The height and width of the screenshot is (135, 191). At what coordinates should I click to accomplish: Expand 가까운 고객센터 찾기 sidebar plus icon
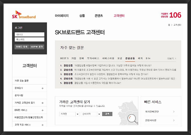(x=43, y=103)
